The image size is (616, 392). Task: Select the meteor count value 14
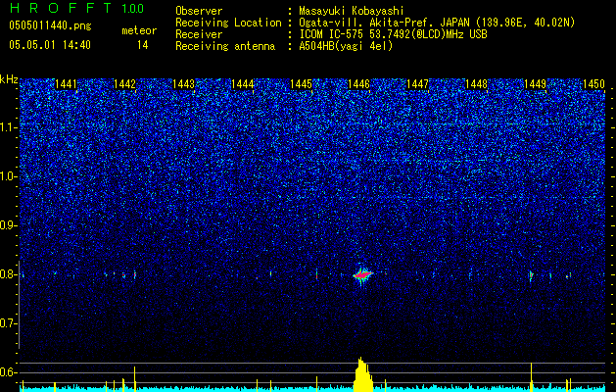point(142,45)
